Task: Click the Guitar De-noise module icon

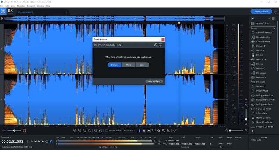Action: (x=253, y=109)
